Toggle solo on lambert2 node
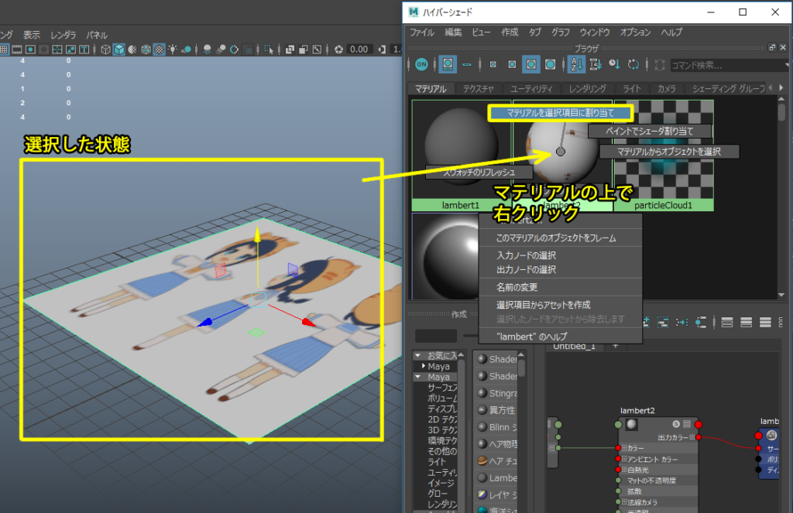 [x=676, y=424]
